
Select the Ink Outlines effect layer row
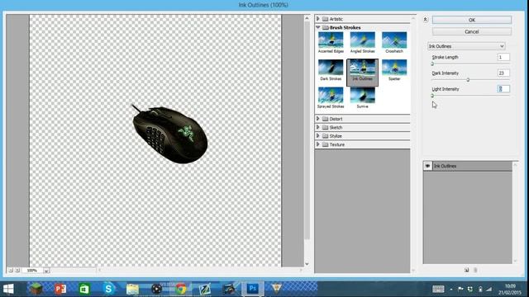(x=468, y=166)
